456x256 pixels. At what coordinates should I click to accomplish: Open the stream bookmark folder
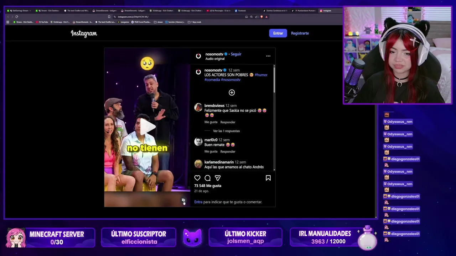pos(159,22)
